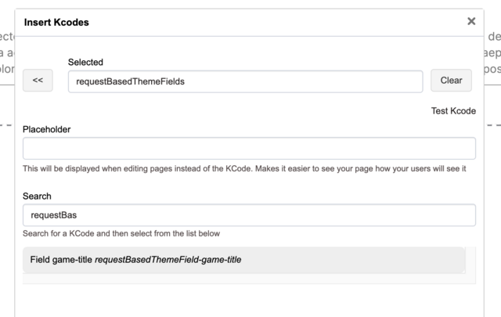This screenshot has height=317, width=501.
Task: Click the Selected field label
Action: tap(85, 62)
